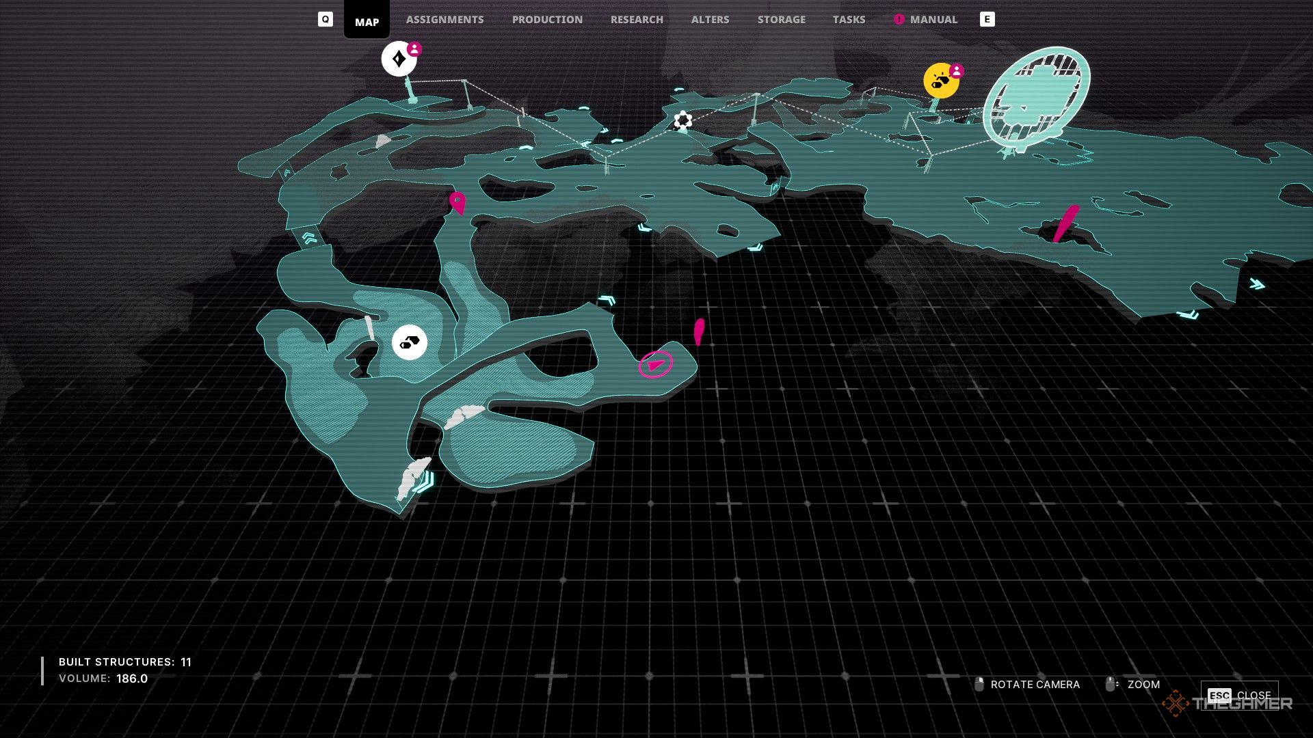The height and width of the screenshot is (738, 1313).
Task: Click the E next-tab key icon
Action: pyautogui.click(x=987, y=19)
